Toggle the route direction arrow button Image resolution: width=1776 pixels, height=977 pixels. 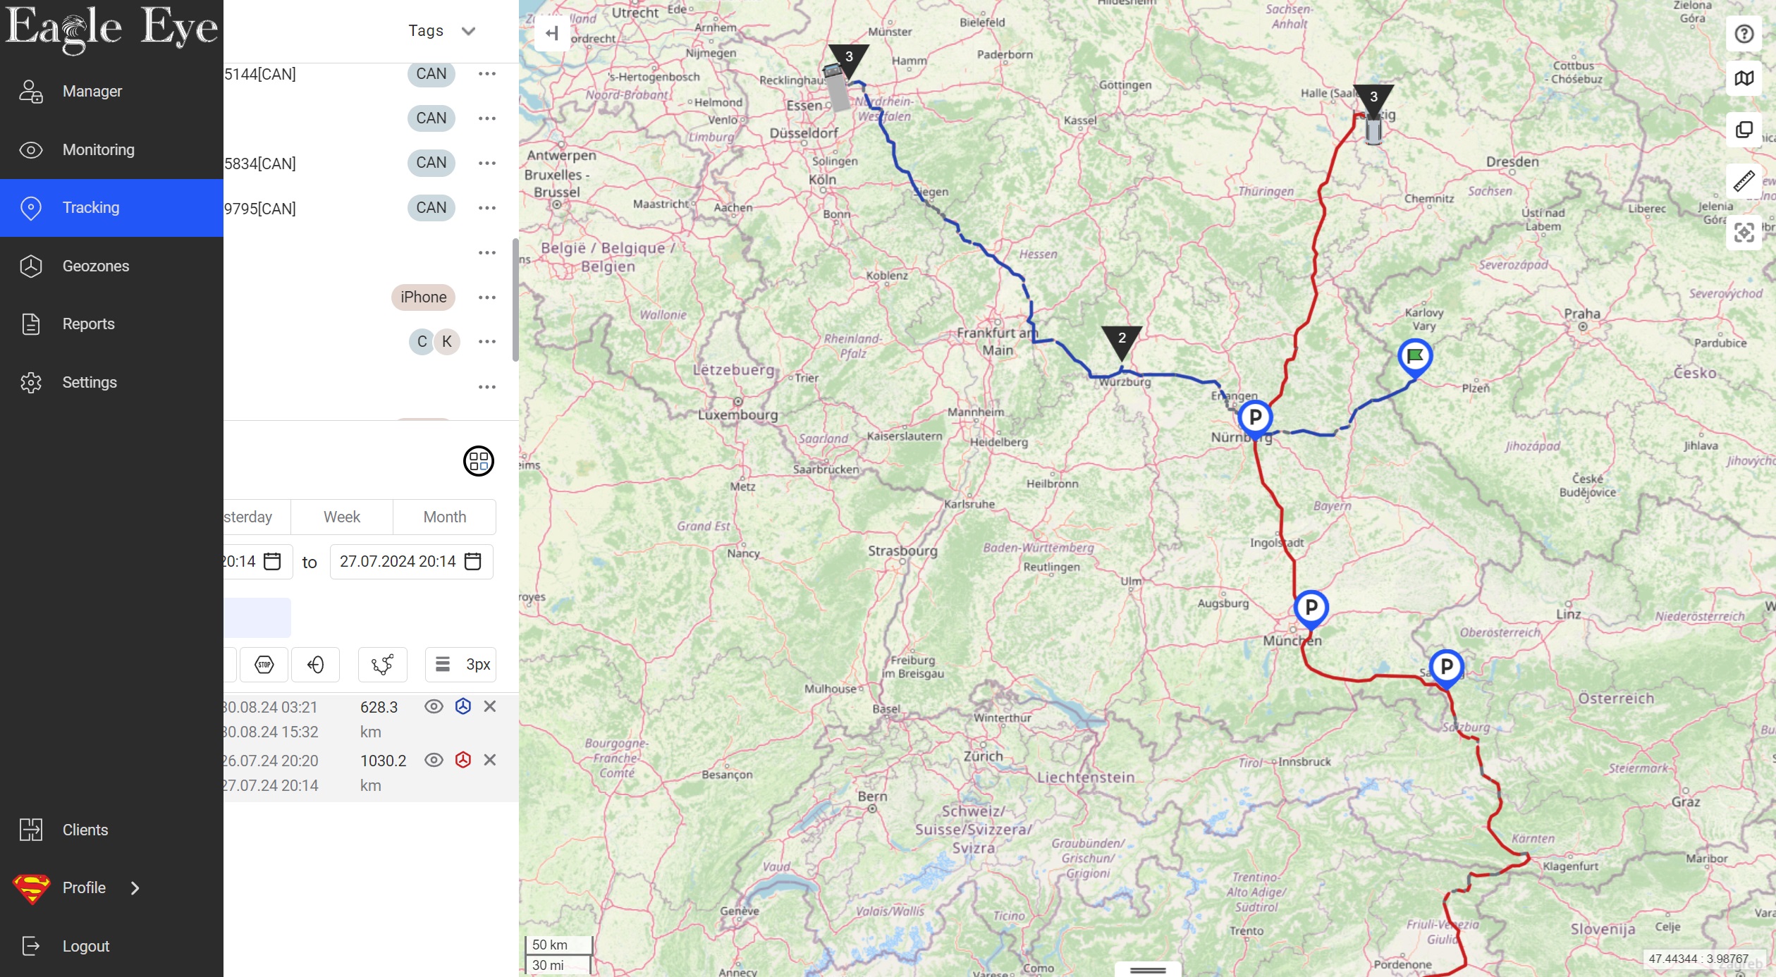[315, 665]
